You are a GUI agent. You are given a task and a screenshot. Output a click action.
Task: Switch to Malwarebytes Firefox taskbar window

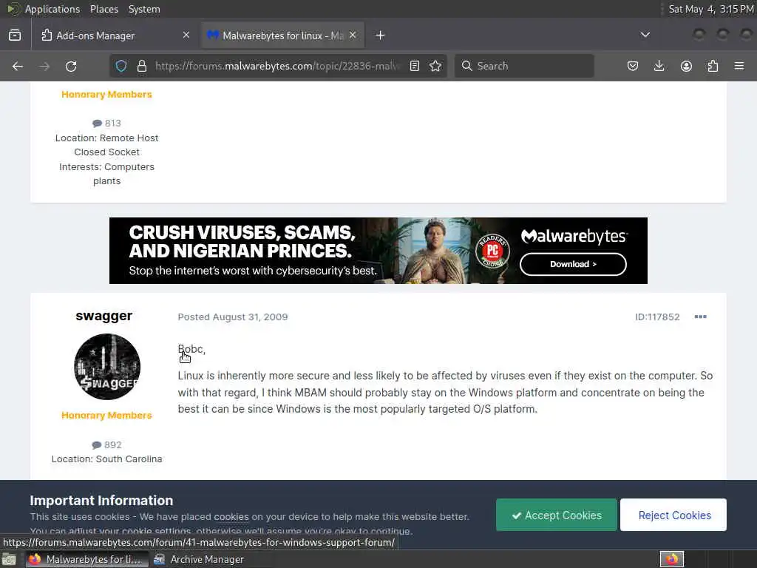click(86, 559)
